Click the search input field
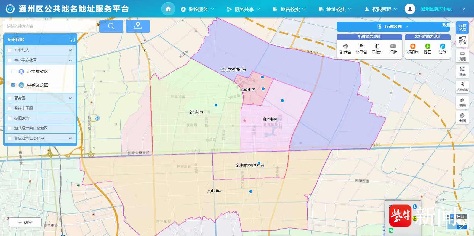Screen dimensions: 474x236 [49, 26]
